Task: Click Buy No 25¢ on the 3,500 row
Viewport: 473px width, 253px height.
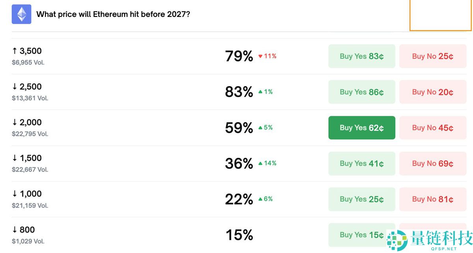Action: [x=432, y=56]
